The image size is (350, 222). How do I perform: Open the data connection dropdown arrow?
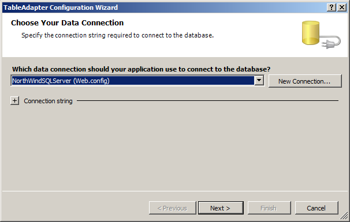tap(259, 81)
